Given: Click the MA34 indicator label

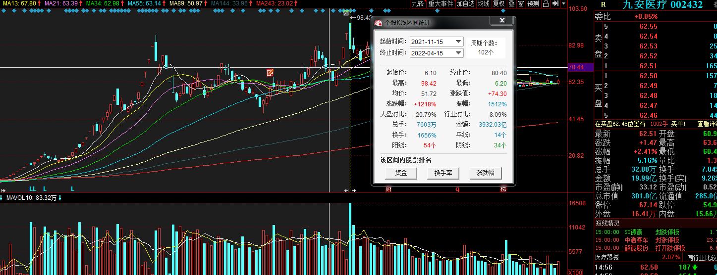Looking at the screenshot, I should coord(103,3).
